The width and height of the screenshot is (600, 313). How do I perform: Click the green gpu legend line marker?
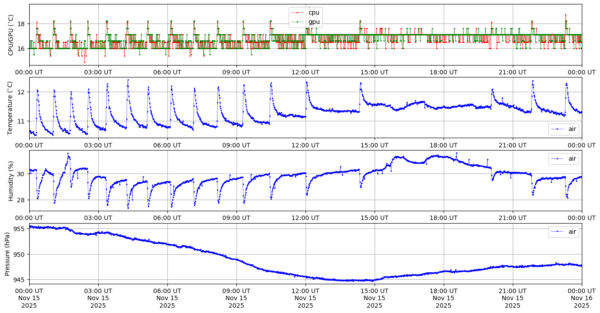(298, 22)
